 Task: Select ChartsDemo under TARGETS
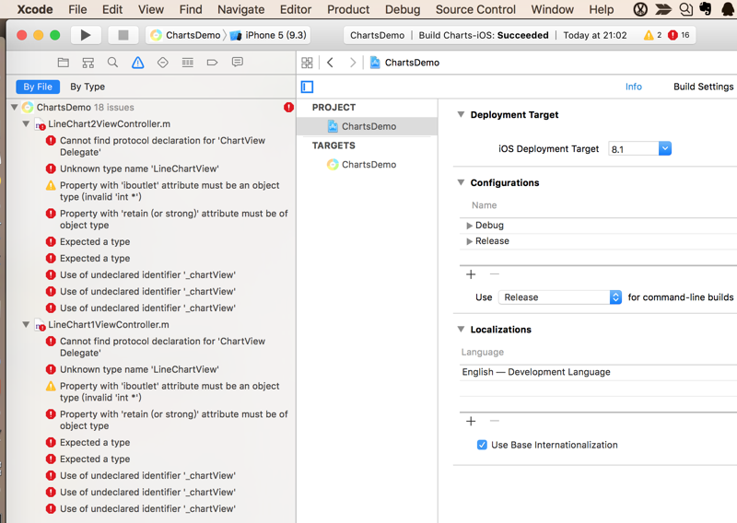point(368,164)
